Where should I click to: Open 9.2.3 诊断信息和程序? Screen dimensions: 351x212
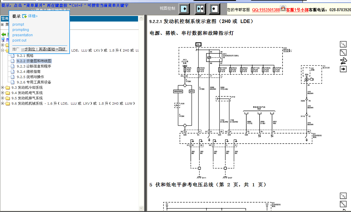pyautogui.click(x=34, y=66)
